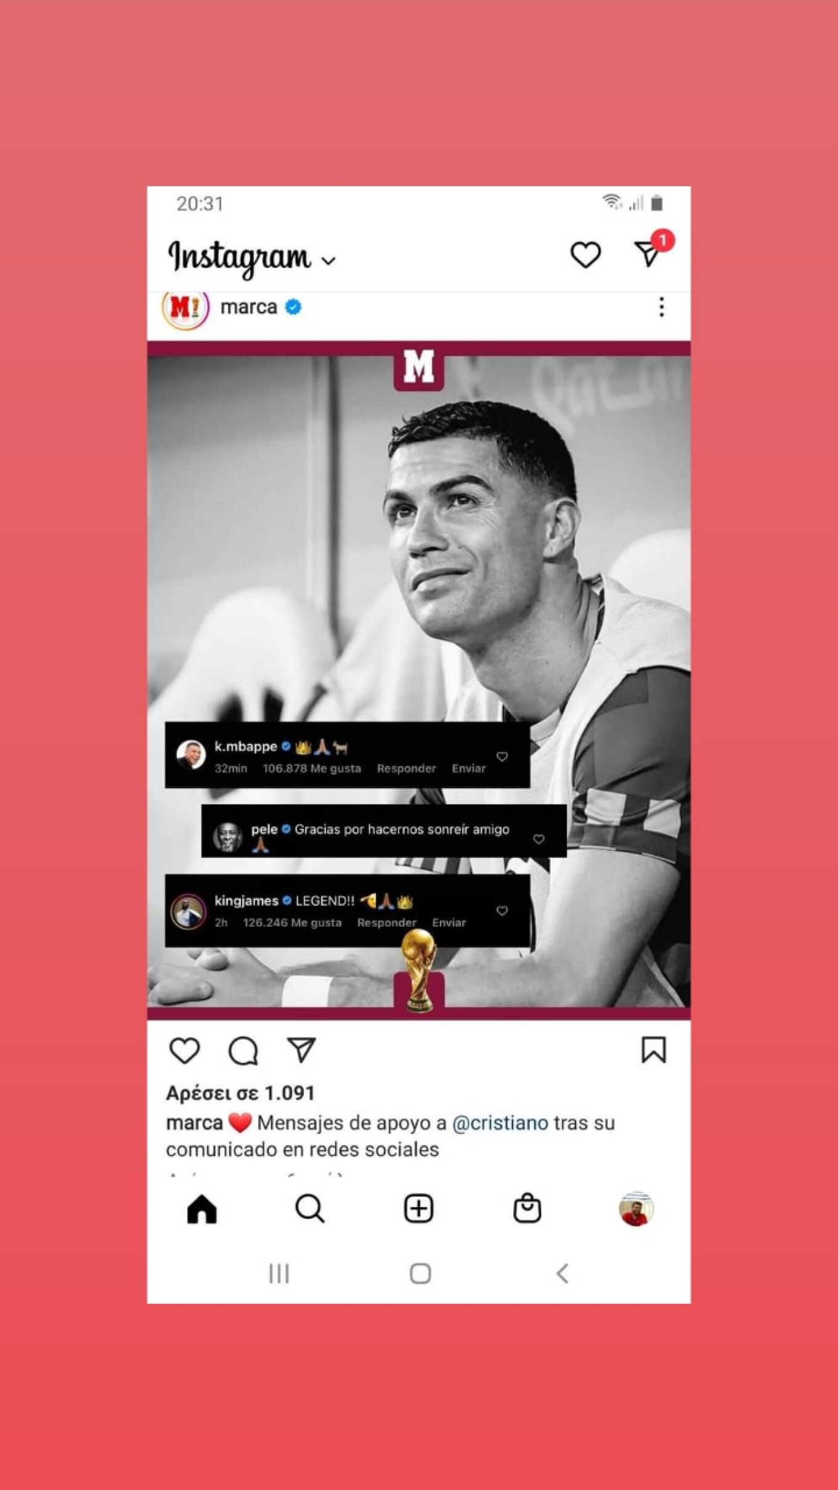Open the Shop bag tab
Viewport: 838px width, 1490px height.
[527, 1208]
